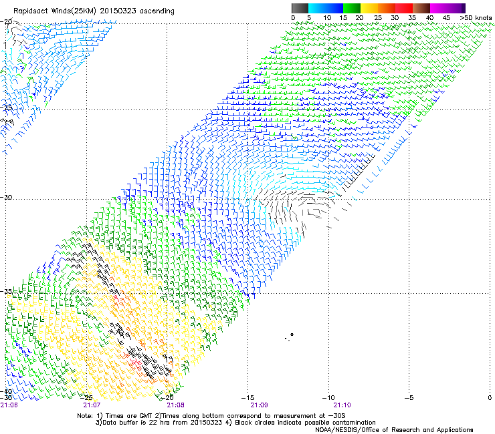Click the time label 21:08
Screen dimensions: 495x434
175,405
